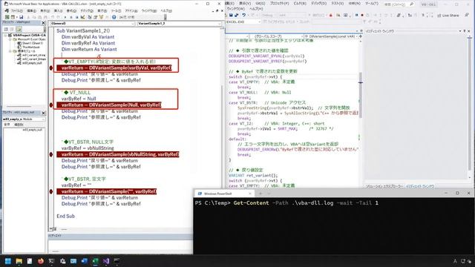Open the Test menu in Visual Studio

tap(337, 3)
